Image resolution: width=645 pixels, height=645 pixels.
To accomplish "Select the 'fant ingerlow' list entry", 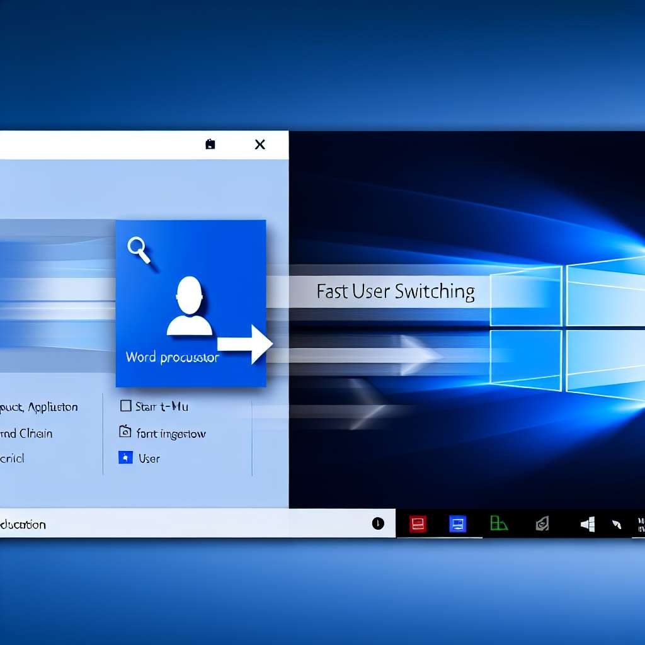I will (x=171, y=433).
